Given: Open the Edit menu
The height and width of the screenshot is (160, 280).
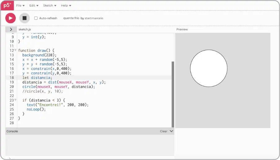Looking at the screenshot, I should (34, 6).
